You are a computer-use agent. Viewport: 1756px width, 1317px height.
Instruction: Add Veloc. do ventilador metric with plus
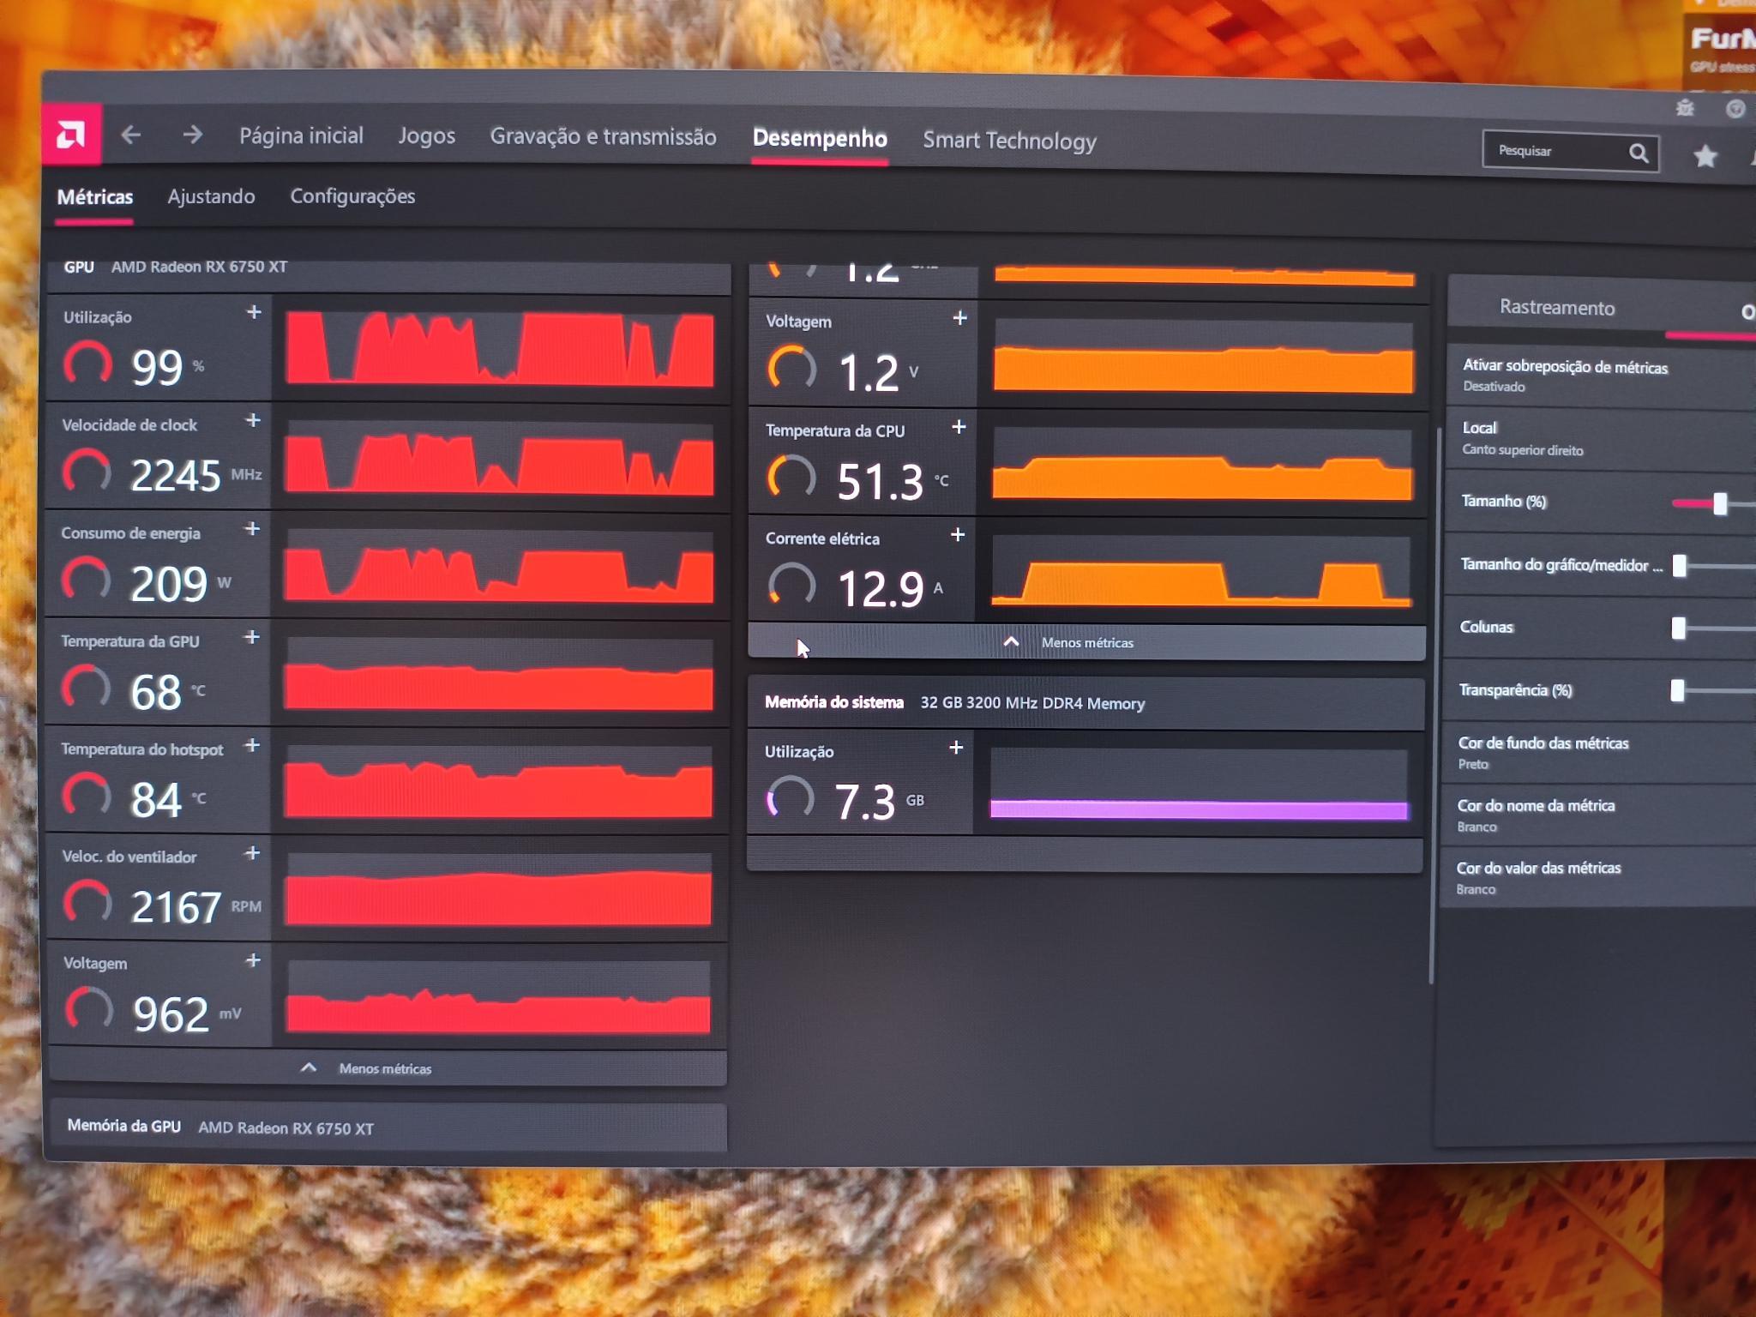(x=252, y=853)
